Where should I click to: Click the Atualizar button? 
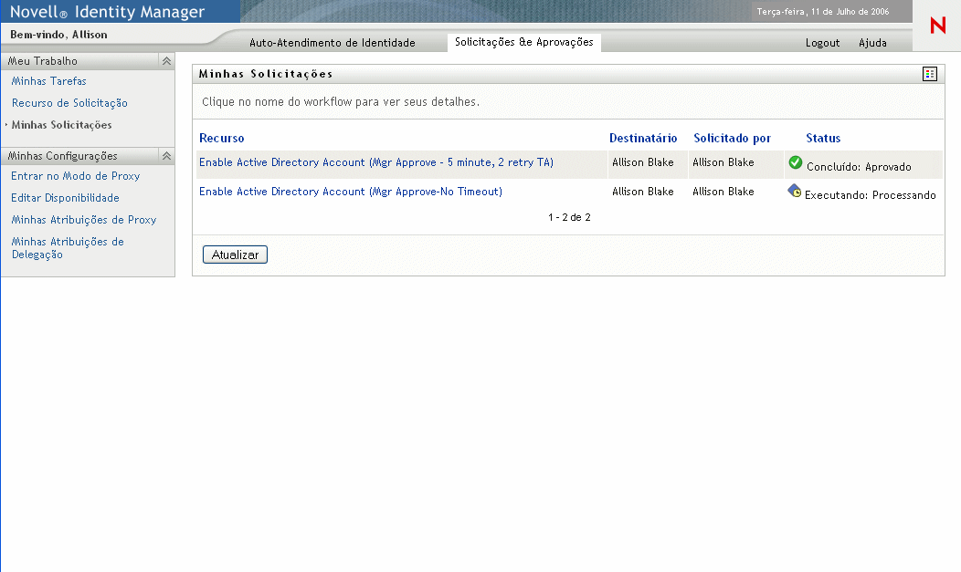[235, 255]
